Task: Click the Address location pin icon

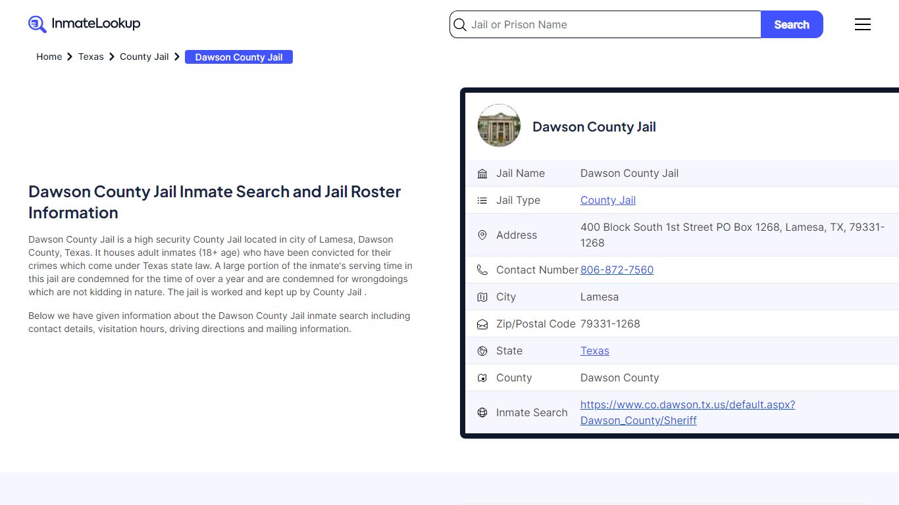Action: click(x=482, y=235)
